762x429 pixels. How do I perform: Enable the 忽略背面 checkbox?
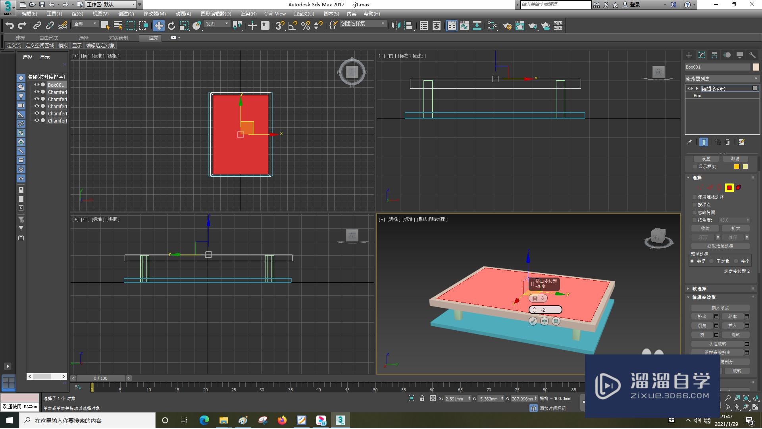pos(695,213)
